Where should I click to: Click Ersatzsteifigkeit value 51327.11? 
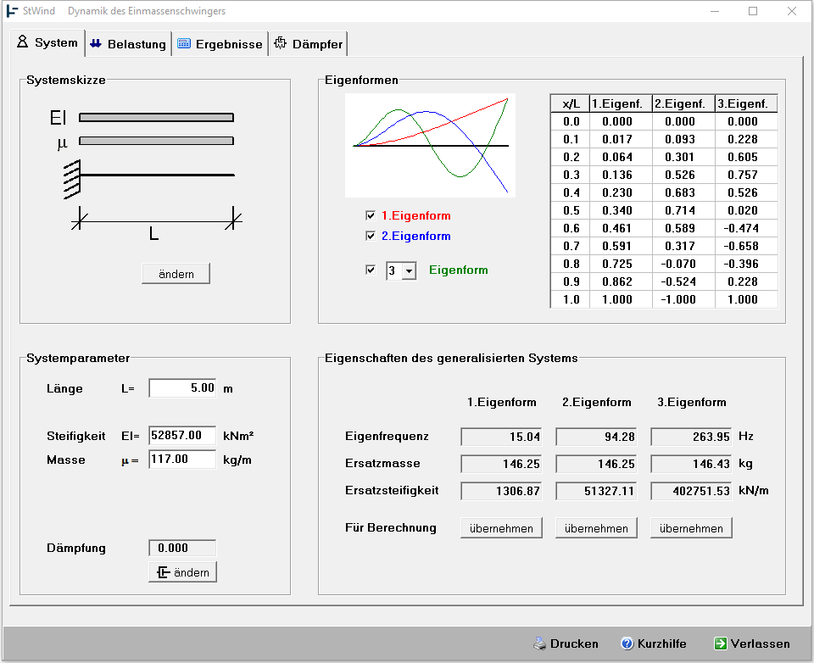tap(596, 491)
